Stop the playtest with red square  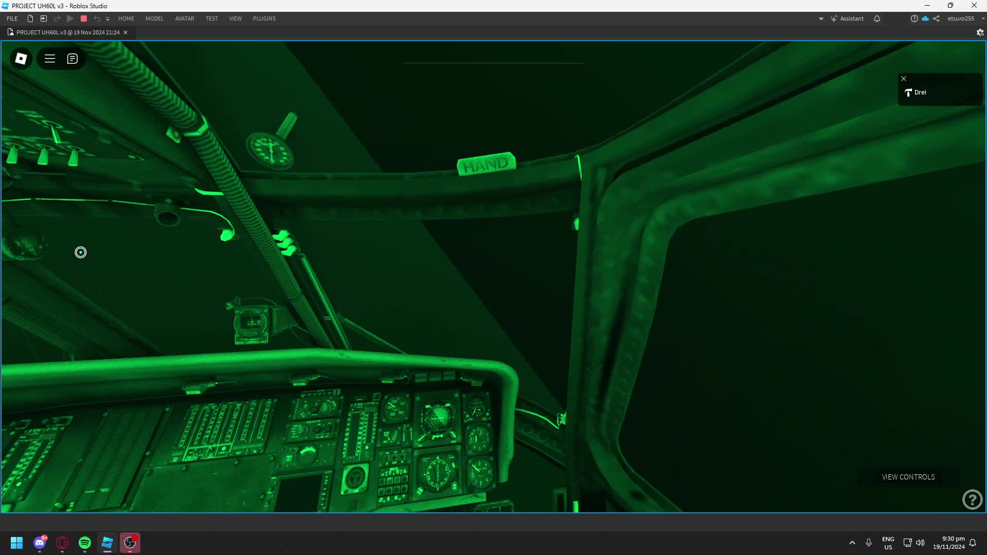84,18
